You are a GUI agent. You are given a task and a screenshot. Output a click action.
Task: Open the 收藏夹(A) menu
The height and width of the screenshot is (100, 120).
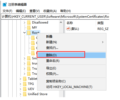(x=50, y=11)
